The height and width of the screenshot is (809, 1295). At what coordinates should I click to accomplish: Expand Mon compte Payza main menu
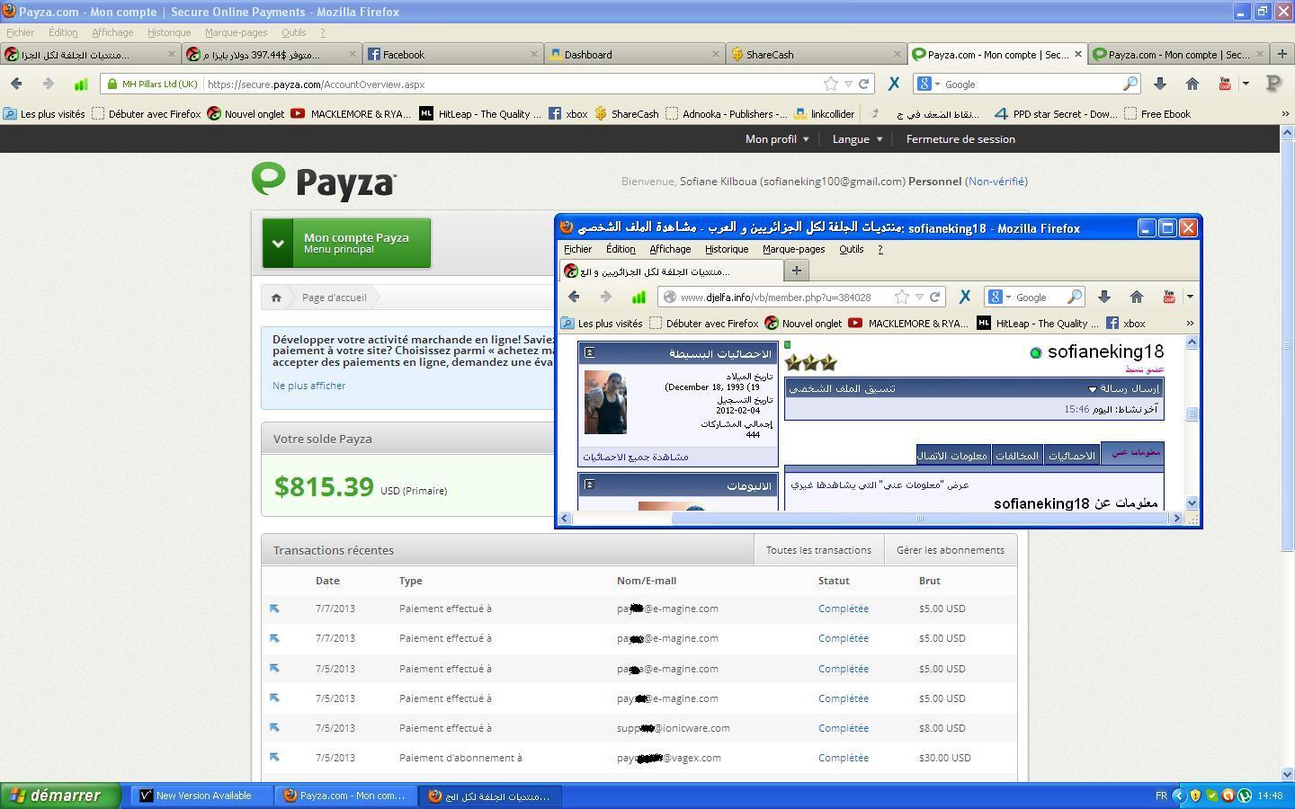[346, 243]
